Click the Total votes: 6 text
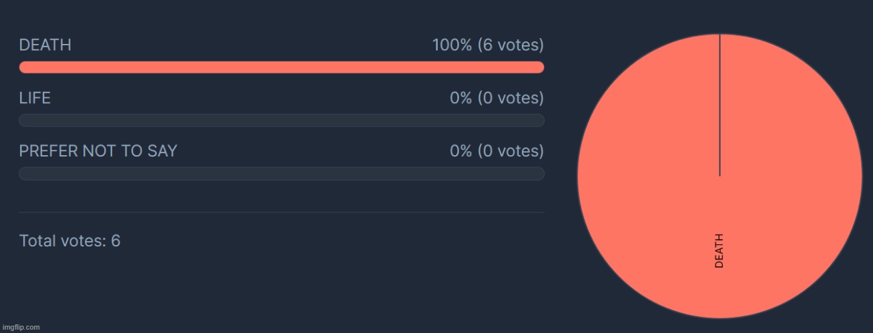This screenshot has width=873, height=333. point(70,240)
